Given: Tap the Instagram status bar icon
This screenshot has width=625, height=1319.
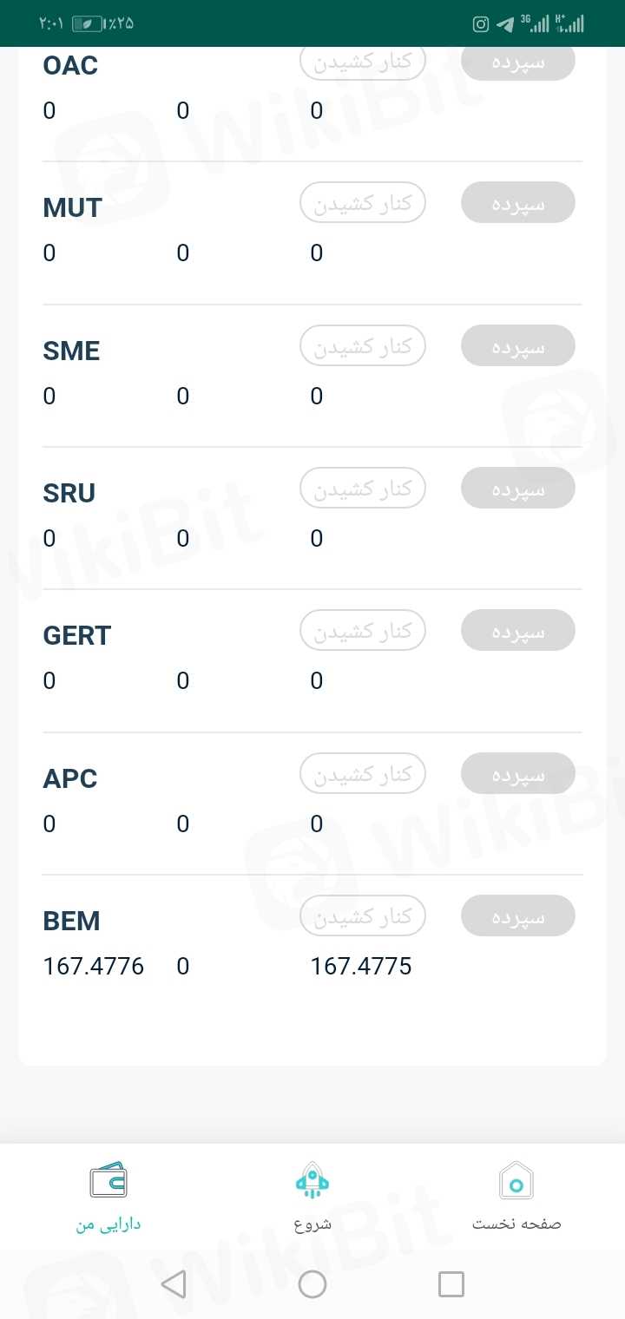Looking at the screenshot, I should tap(480, 24).
